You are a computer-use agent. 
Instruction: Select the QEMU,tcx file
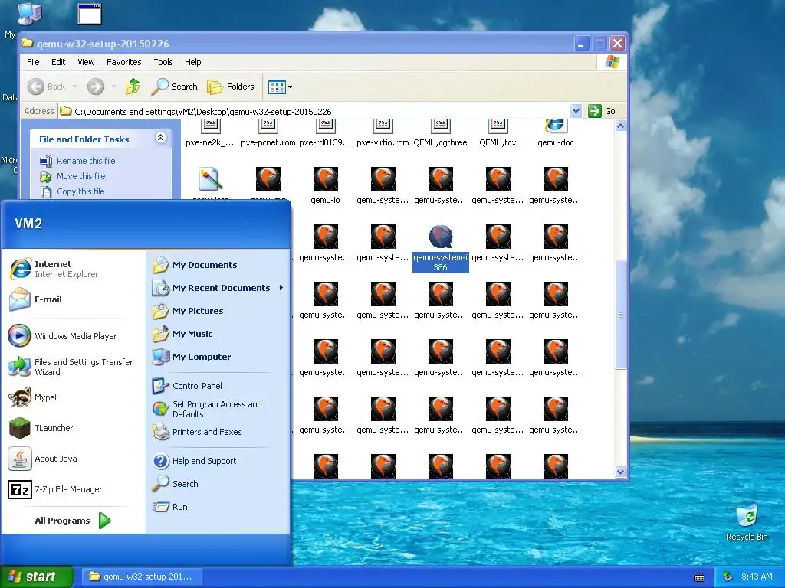tap(498, 133)
